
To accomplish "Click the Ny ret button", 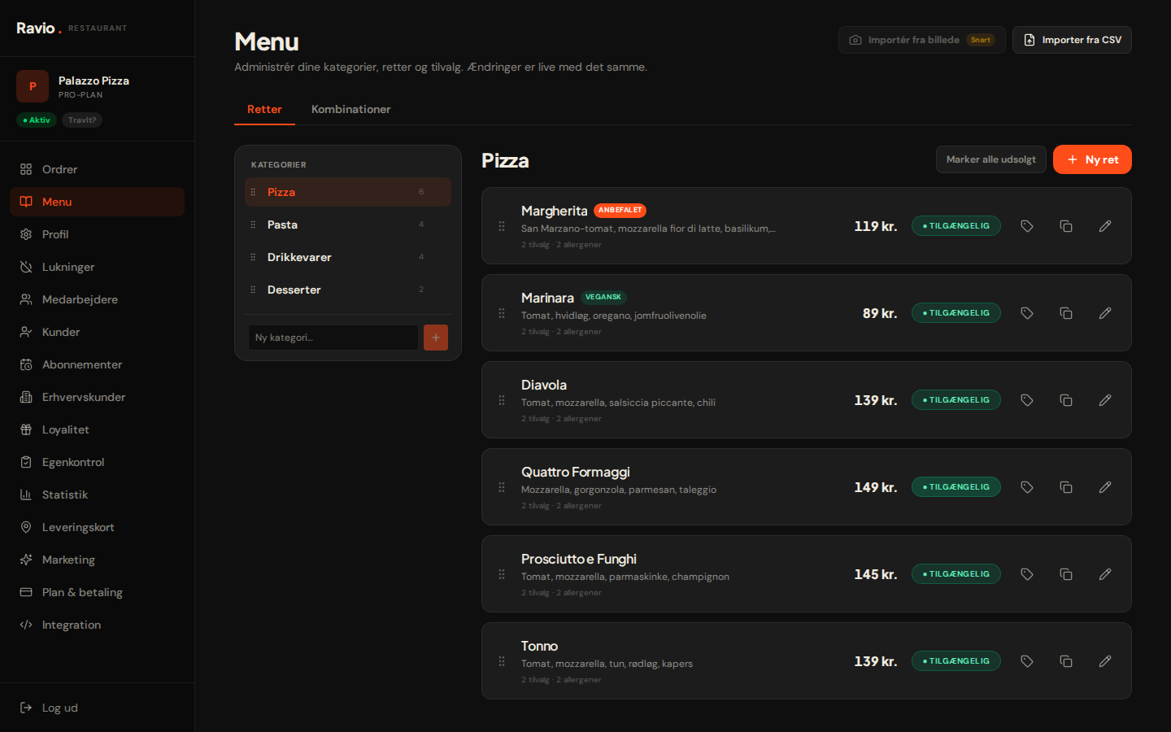I will 1092,159.
